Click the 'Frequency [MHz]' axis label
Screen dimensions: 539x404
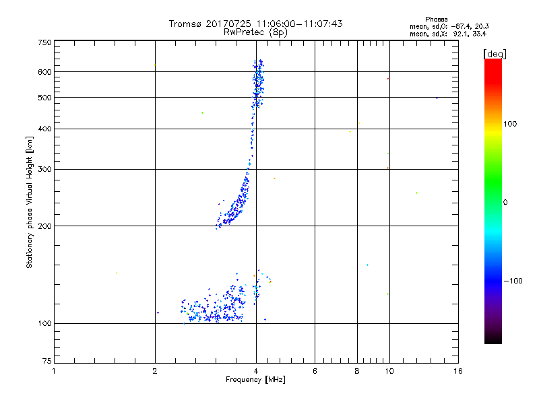click(255, 380)
